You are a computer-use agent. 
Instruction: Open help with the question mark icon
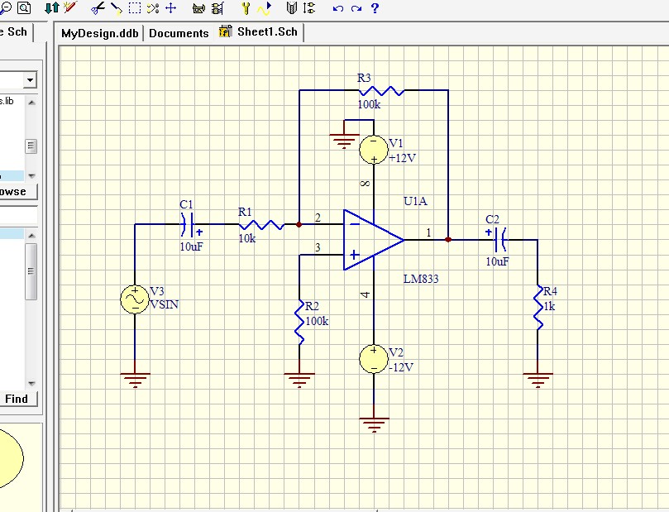375,7
